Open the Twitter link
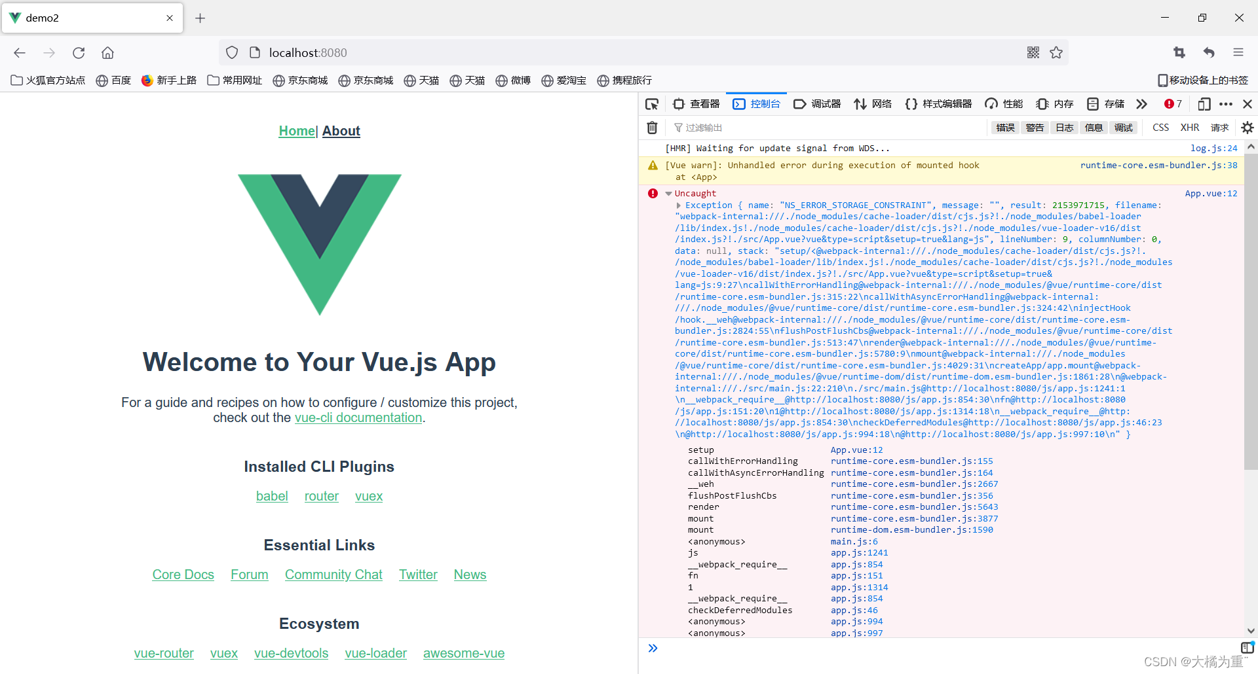Screen dimensions: 1258x674 418,575
